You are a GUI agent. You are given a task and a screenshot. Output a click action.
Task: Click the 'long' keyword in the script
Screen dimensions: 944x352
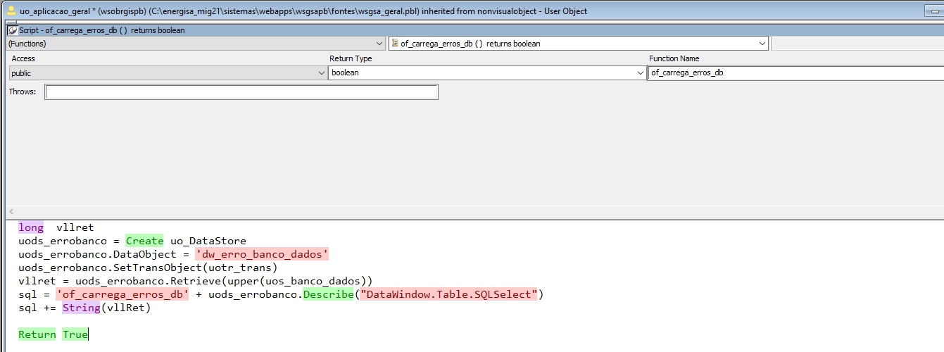(x=31, y=227)
